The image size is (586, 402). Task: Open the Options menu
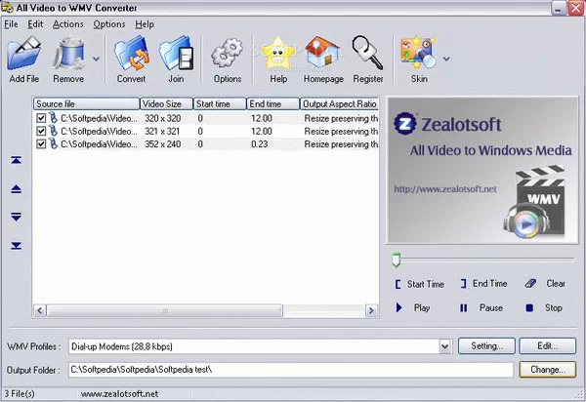pyautogui.click(x=109, y=24)
